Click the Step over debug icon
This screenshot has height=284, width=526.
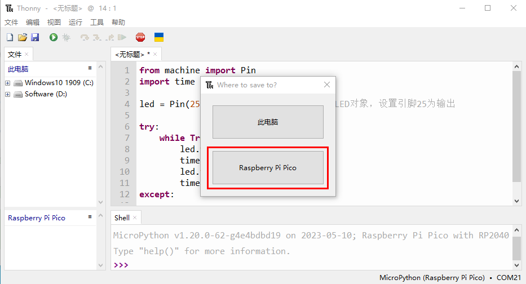(x=85, y=37)
